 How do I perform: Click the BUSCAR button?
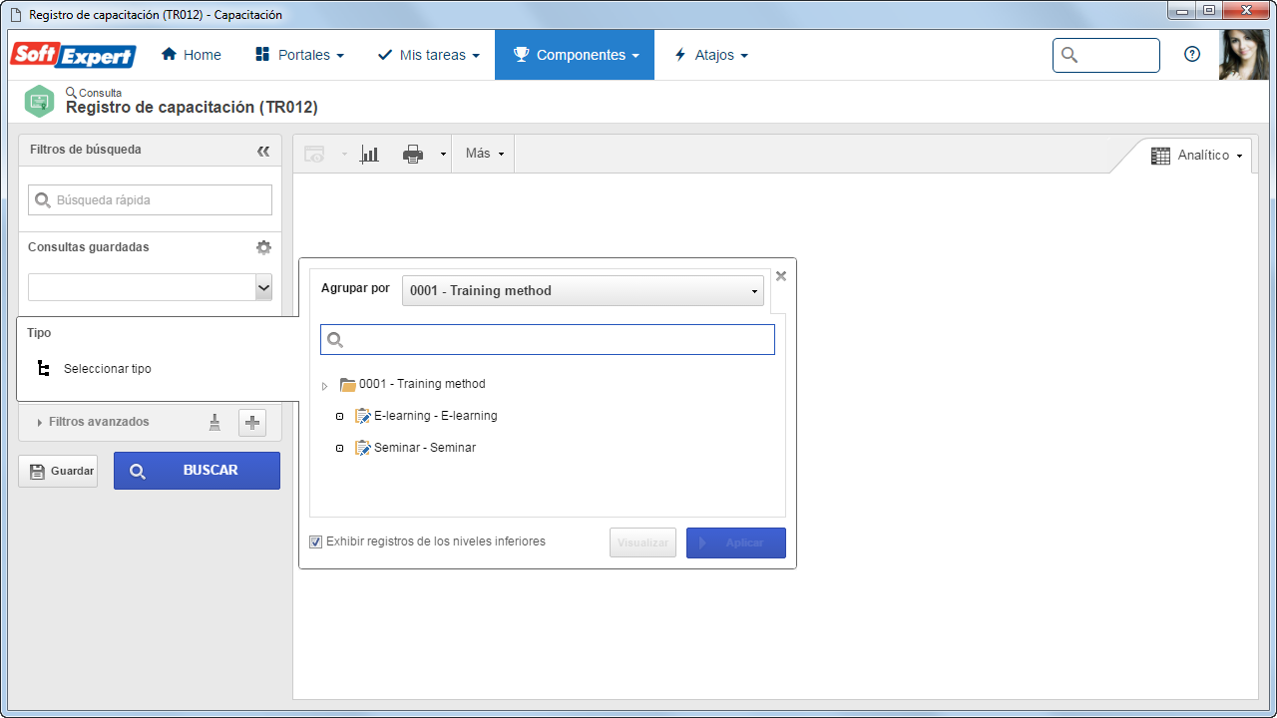(198, 471)
